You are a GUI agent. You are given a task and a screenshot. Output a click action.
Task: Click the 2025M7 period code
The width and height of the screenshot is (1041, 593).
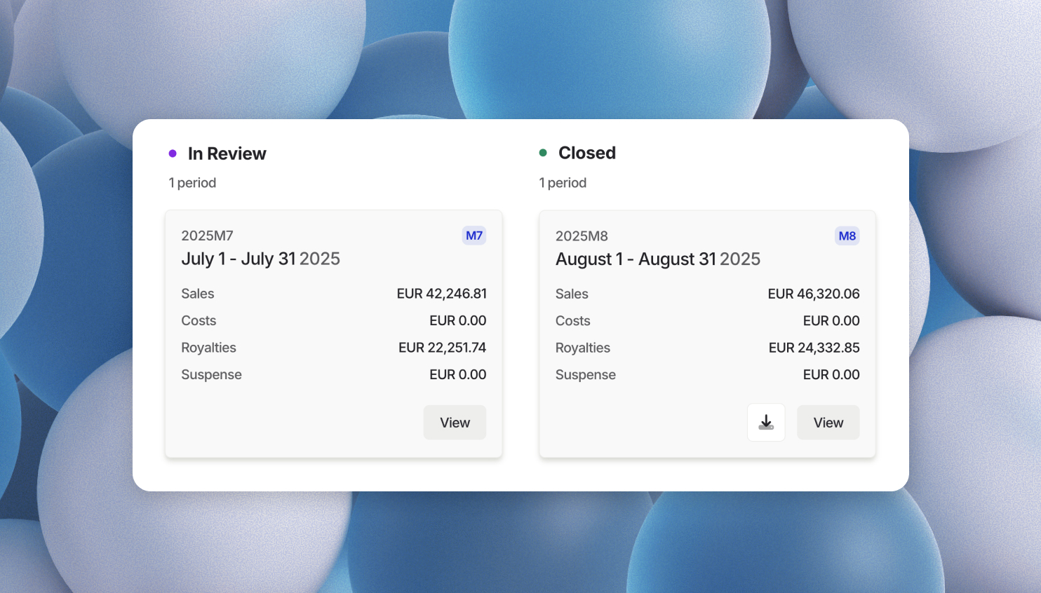click(207, 236)
